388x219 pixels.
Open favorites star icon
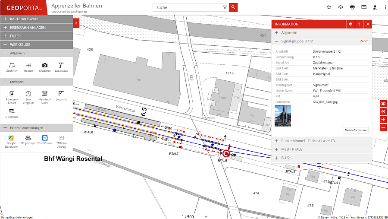click(329, 7)
